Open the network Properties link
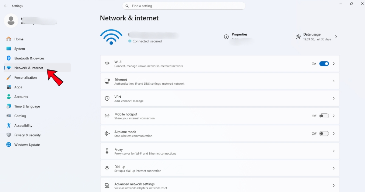365x192 pixels. [x=240, y=34]
